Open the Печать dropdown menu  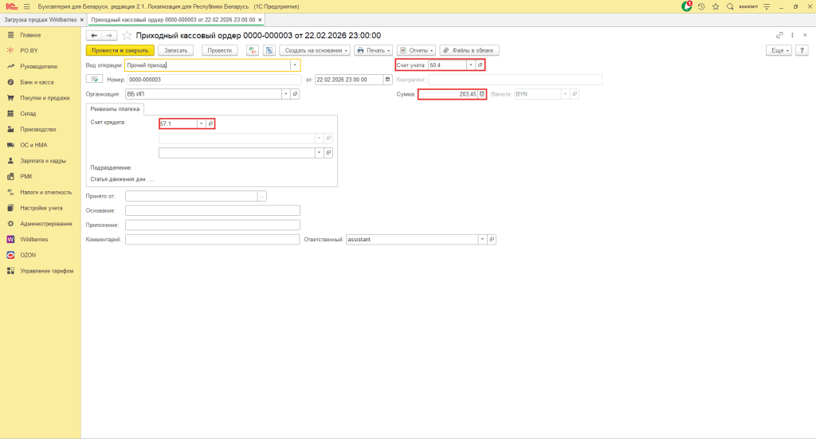(373, 50)
